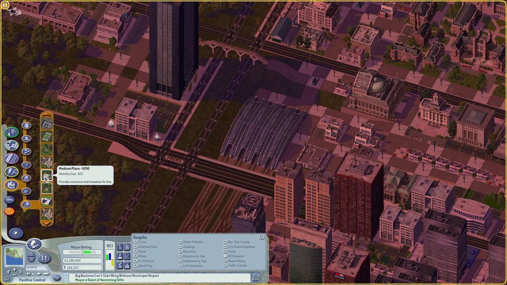Screen dimensions: 507x285
Task: Open the RCI demand bar chart
Action: tap(110, 260)
